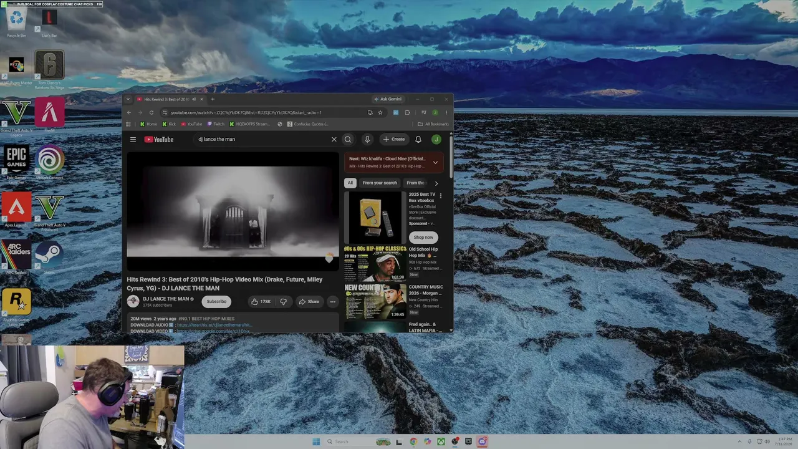Open the YouTube guide hamburger menu
This screenshot has width=798, height=449.
[x=133, y=139]
